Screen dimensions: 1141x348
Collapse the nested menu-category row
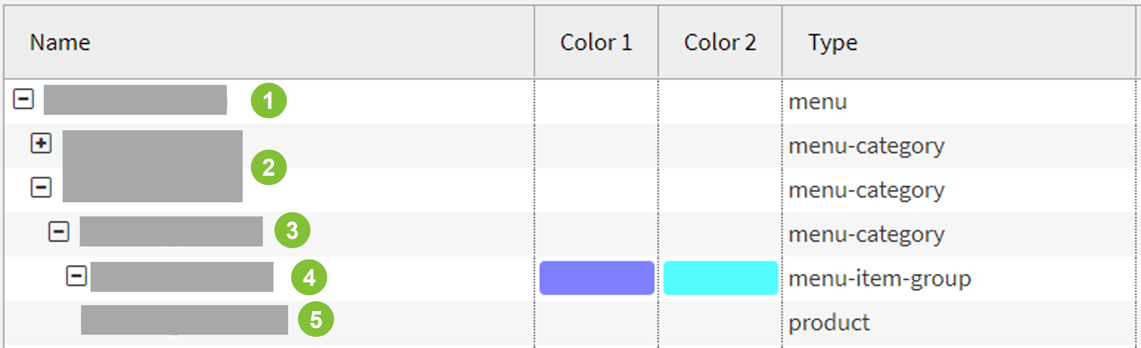tap(58, 232)
